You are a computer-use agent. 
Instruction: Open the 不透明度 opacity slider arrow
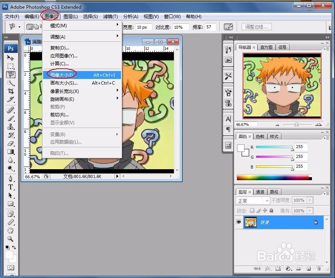310,200
